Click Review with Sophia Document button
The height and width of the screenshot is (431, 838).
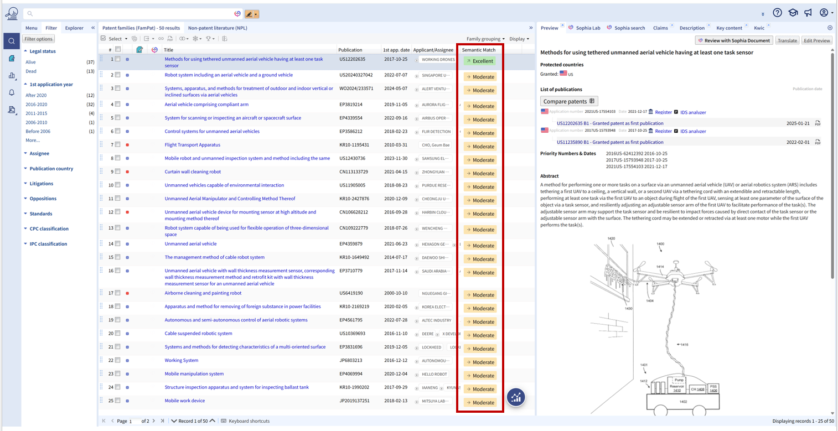(734, 40)
